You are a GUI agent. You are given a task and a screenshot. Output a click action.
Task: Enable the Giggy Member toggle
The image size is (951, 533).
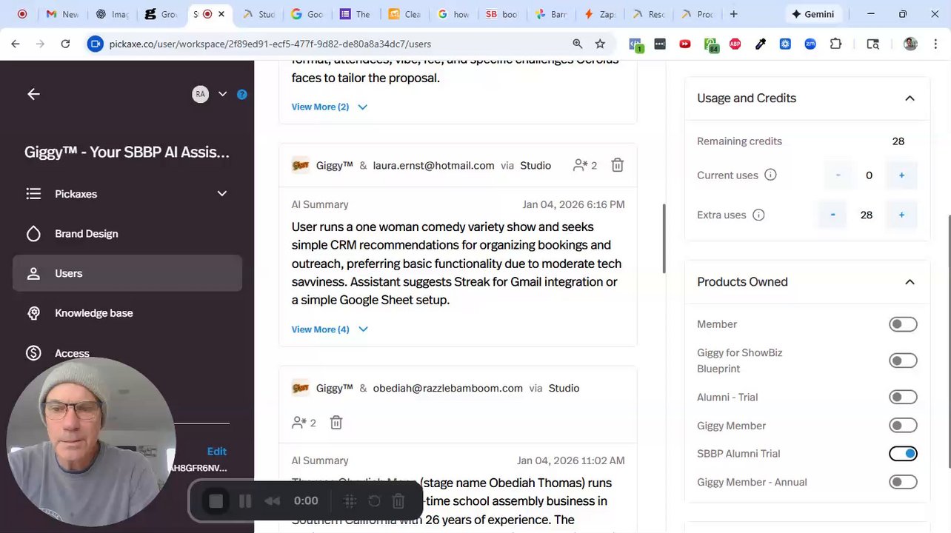(x=903, y=426)
